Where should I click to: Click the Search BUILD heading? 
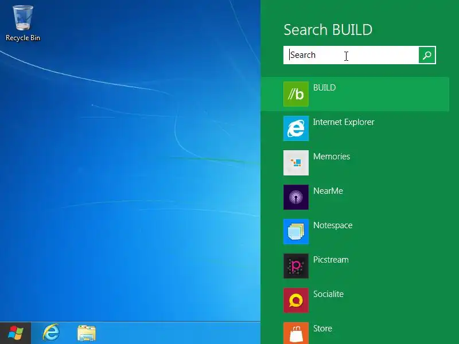point(328,30)
